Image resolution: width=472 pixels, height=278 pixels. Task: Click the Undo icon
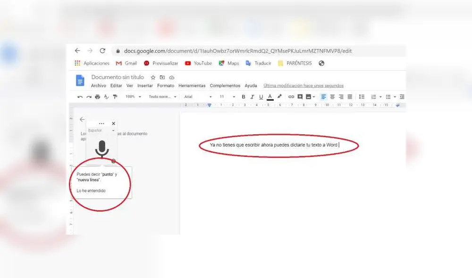click(79, 97)
